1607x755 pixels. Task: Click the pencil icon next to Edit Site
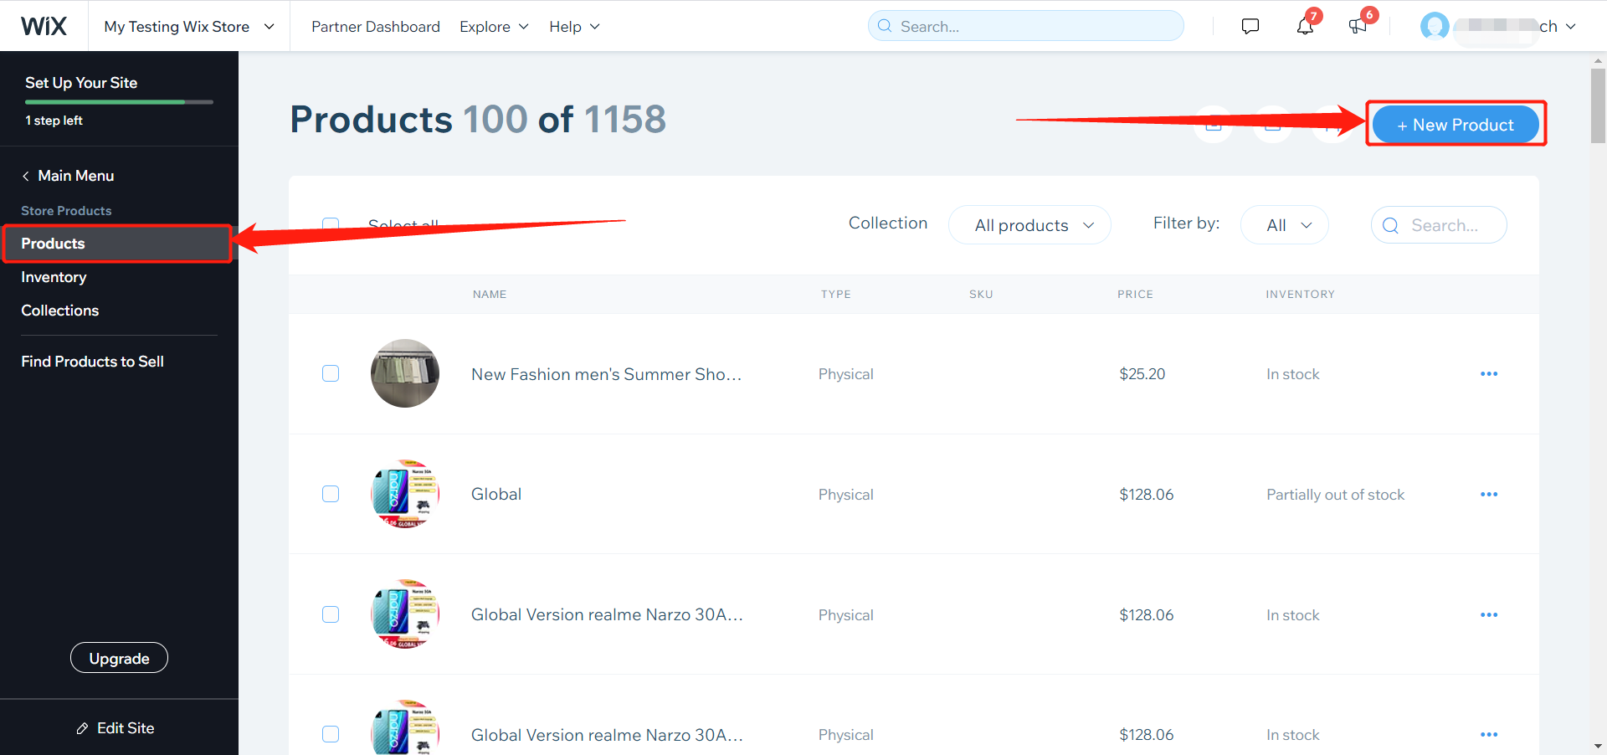coord(82,728)
